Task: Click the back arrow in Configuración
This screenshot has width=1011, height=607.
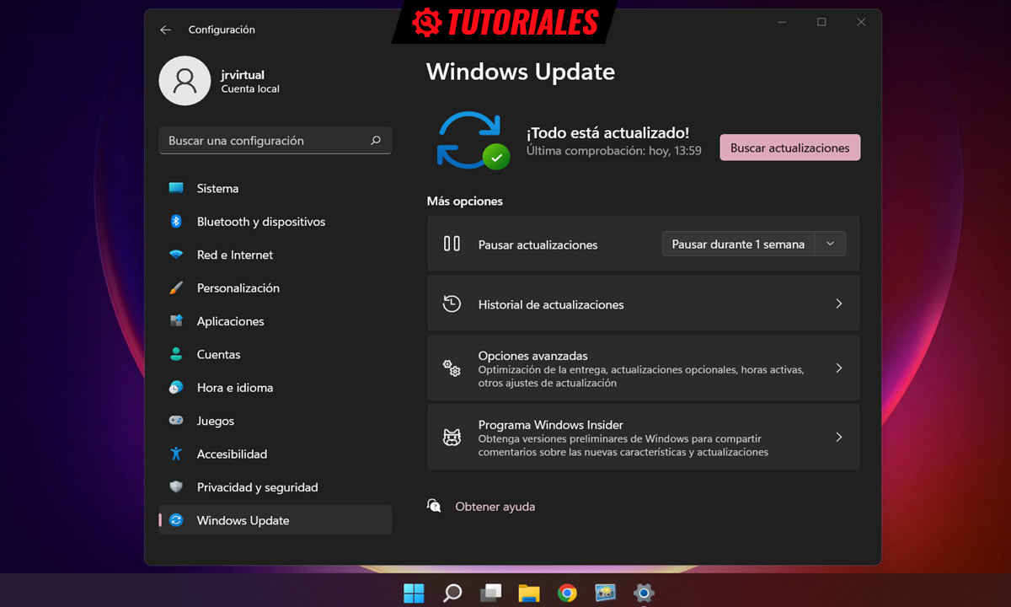Action: pos(165,30)
